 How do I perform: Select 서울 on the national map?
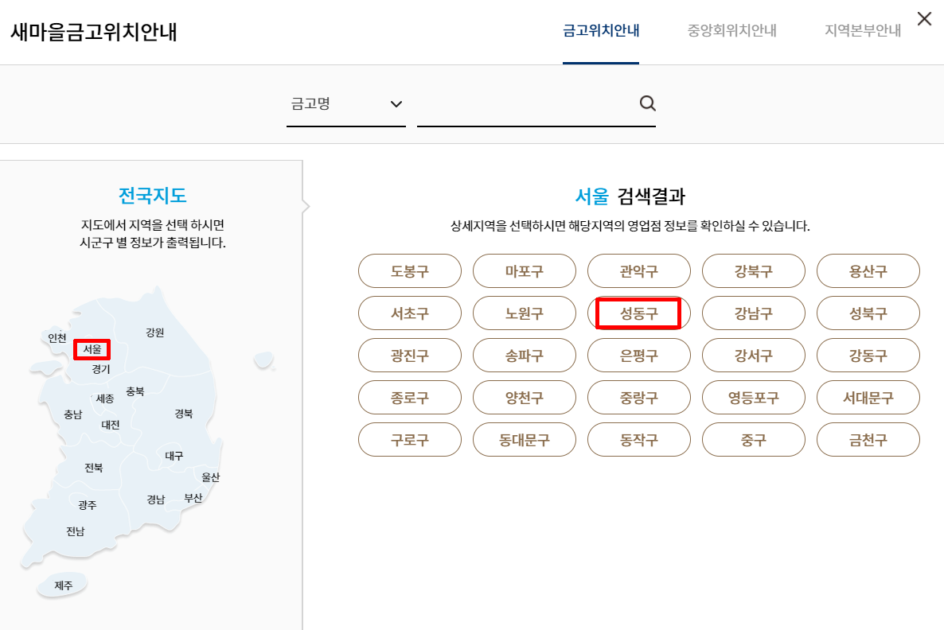(x=92, y=349)
